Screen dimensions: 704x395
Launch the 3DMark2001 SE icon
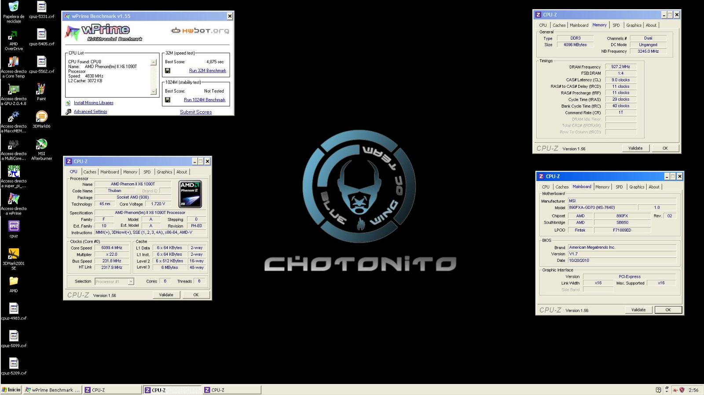[14, 254]
